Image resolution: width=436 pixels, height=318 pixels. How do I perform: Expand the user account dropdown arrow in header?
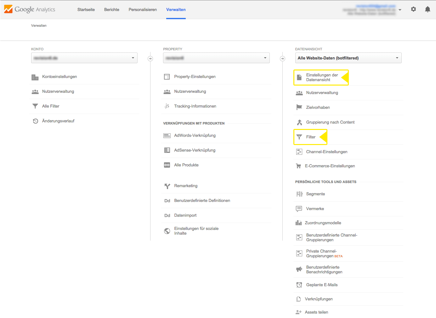400,10
